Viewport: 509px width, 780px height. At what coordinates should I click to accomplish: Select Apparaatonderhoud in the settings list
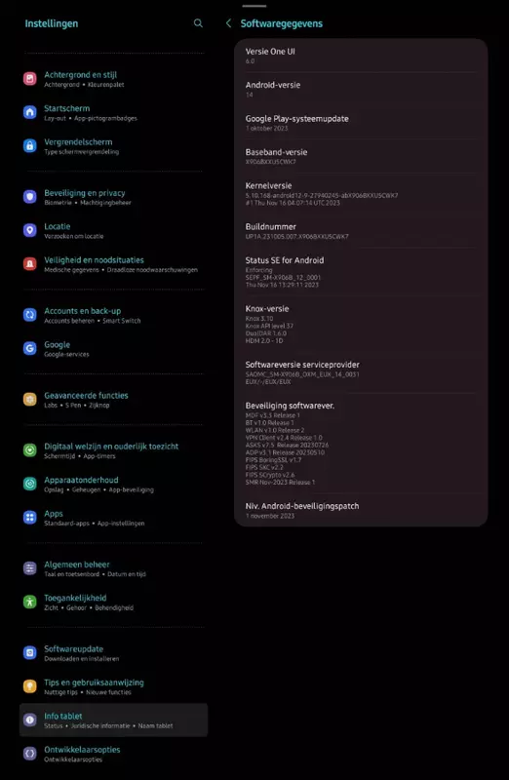pyautogui.click(x=113, y=484)
